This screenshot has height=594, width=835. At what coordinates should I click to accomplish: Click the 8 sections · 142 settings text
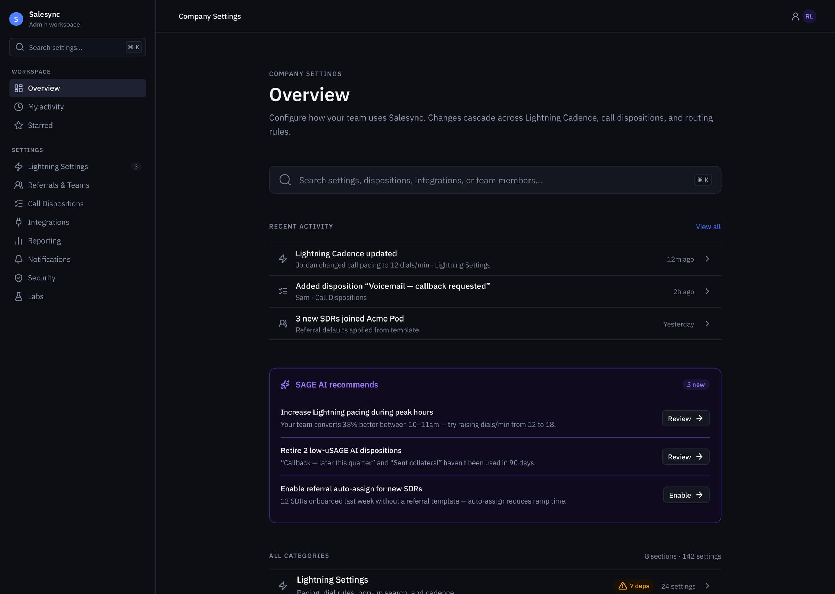coord(683,556)
